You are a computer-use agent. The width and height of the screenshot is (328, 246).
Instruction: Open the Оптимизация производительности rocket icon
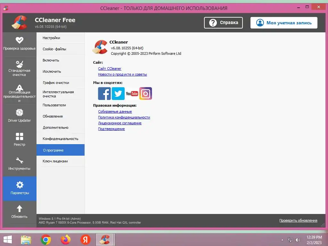[x=20, y=88]
